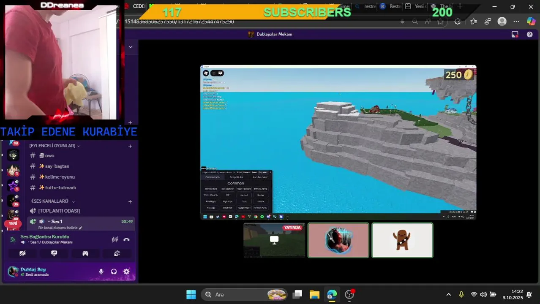Image resolution: width=540 pixels, height=304 pixels.
Task: Toggle deafen headphones icon
Action: point(114,271)
